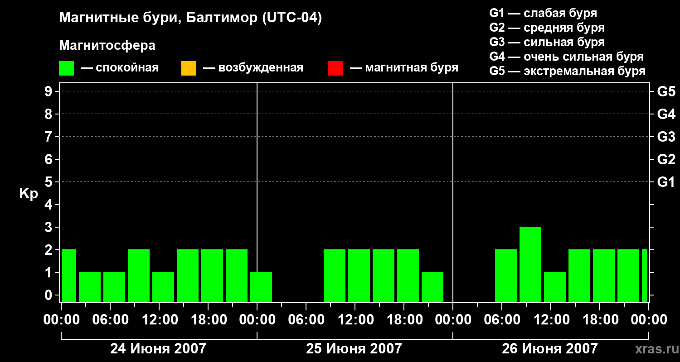
Task: Pick the legend line «G4 — очень сильная буря»
Action: 567,57
